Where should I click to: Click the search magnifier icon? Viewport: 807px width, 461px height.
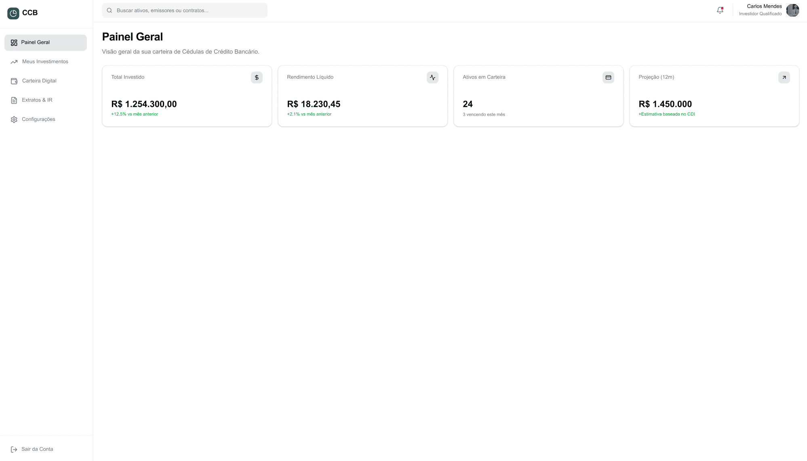coord(110,10)
